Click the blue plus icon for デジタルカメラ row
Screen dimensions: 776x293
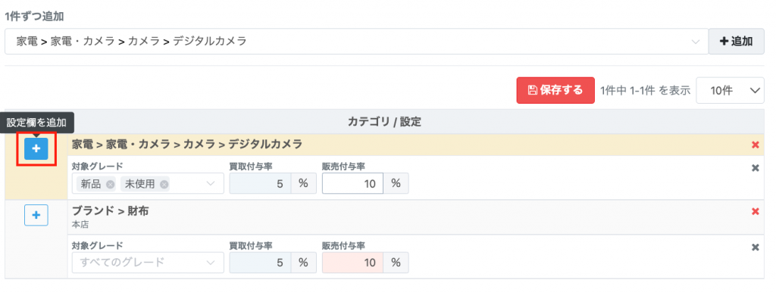coord(36,148)
